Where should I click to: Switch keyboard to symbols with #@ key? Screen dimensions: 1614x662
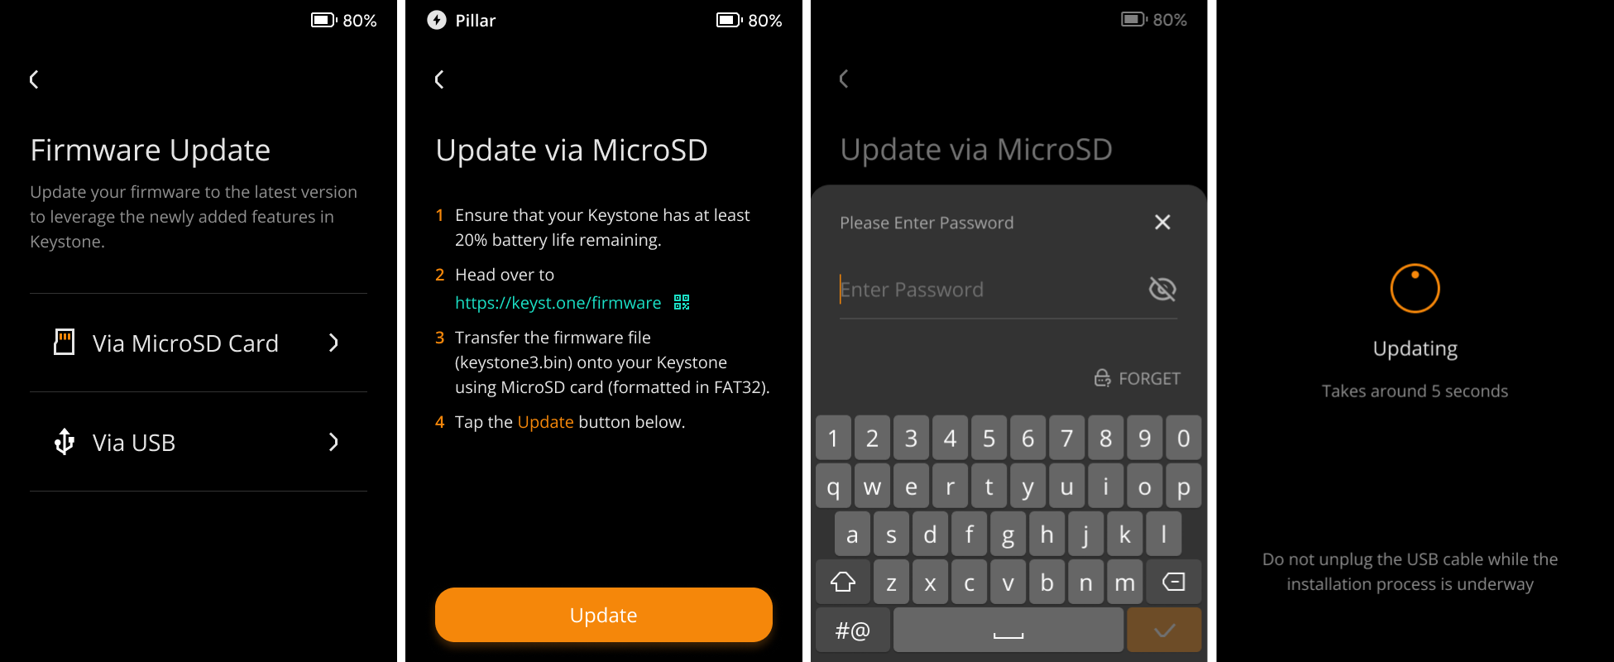point(852,631)
